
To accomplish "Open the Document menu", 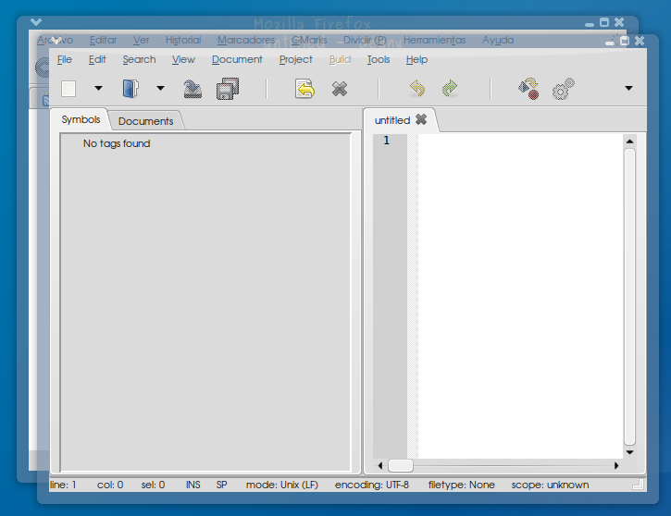I will pos(237,59).
